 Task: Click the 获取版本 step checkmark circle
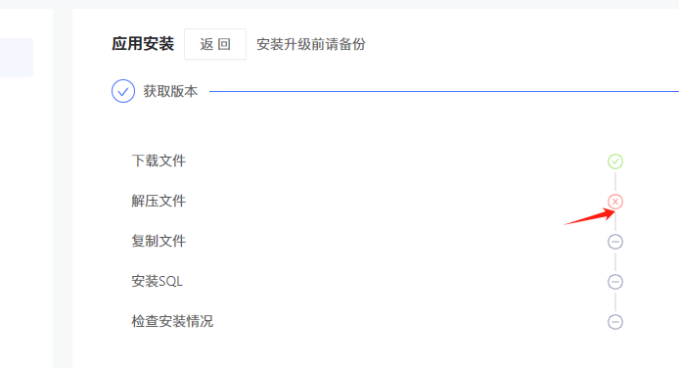click(123, 91)
